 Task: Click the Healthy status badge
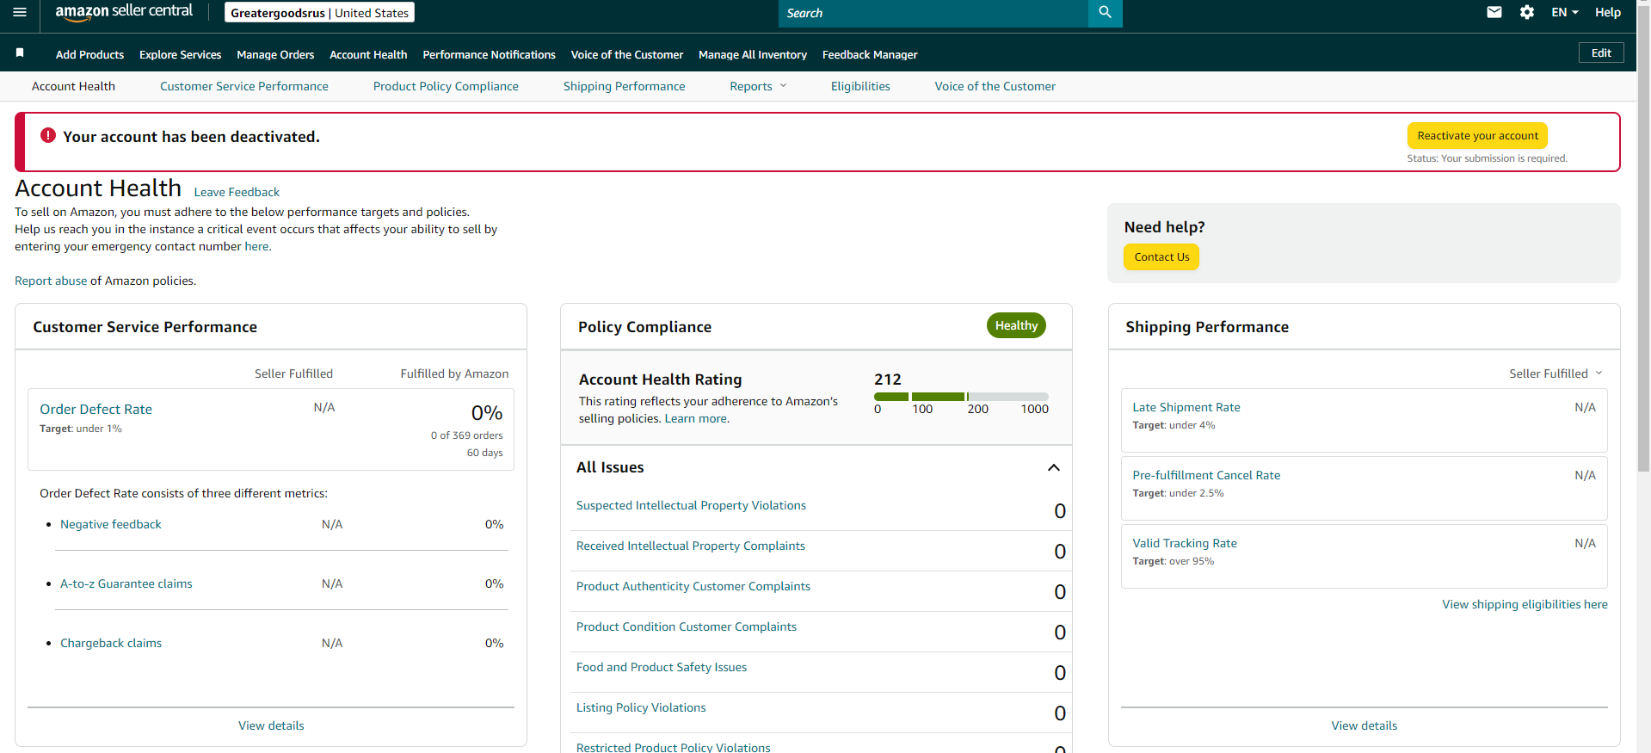click(x=1016, y=325)
